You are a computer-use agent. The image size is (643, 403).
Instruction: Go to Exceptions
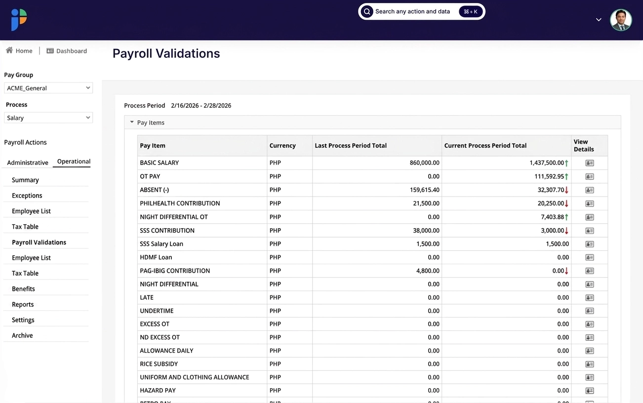[x=27, y=196]
